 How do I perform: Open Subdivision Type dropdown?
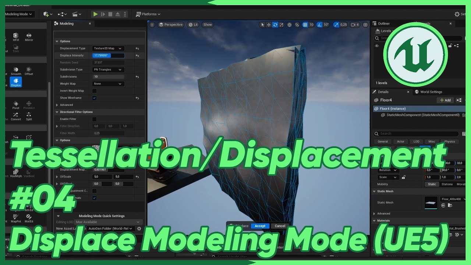pyautogui.click(x=108, y=70)
